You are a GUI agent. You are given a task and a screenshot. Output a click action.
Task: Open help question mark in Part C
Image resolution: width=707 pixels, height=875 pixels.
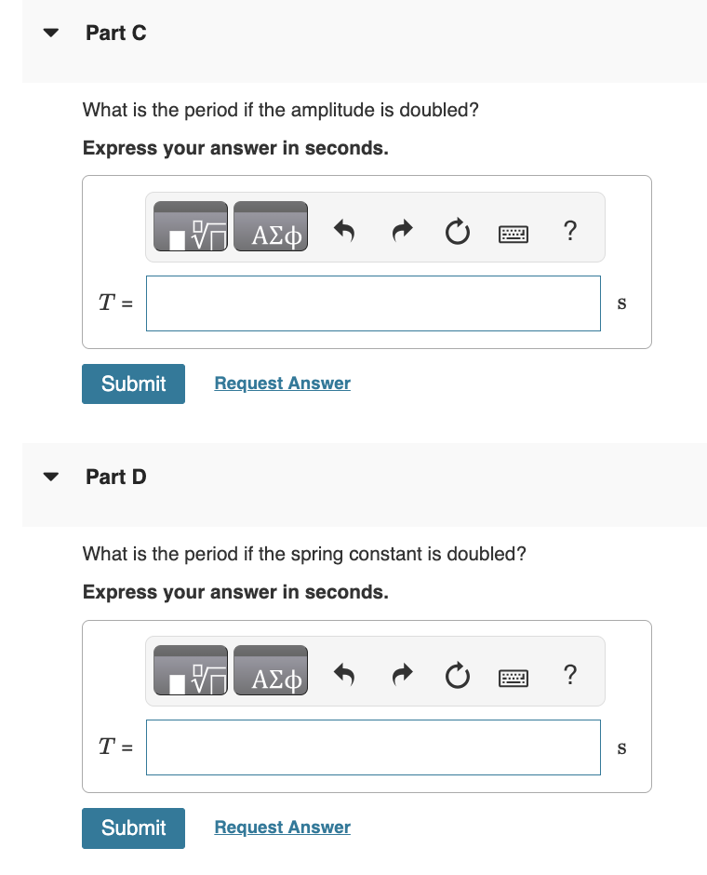coord(570,231)
